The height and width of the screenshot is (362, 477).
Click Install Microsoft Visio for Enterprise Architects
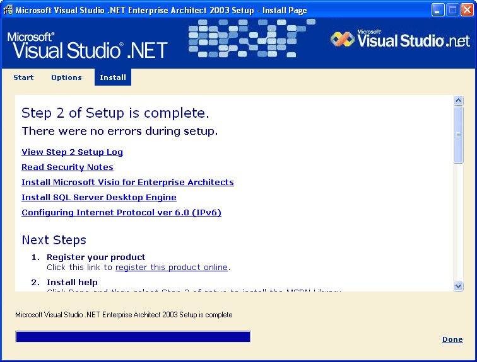click(127, 182)
